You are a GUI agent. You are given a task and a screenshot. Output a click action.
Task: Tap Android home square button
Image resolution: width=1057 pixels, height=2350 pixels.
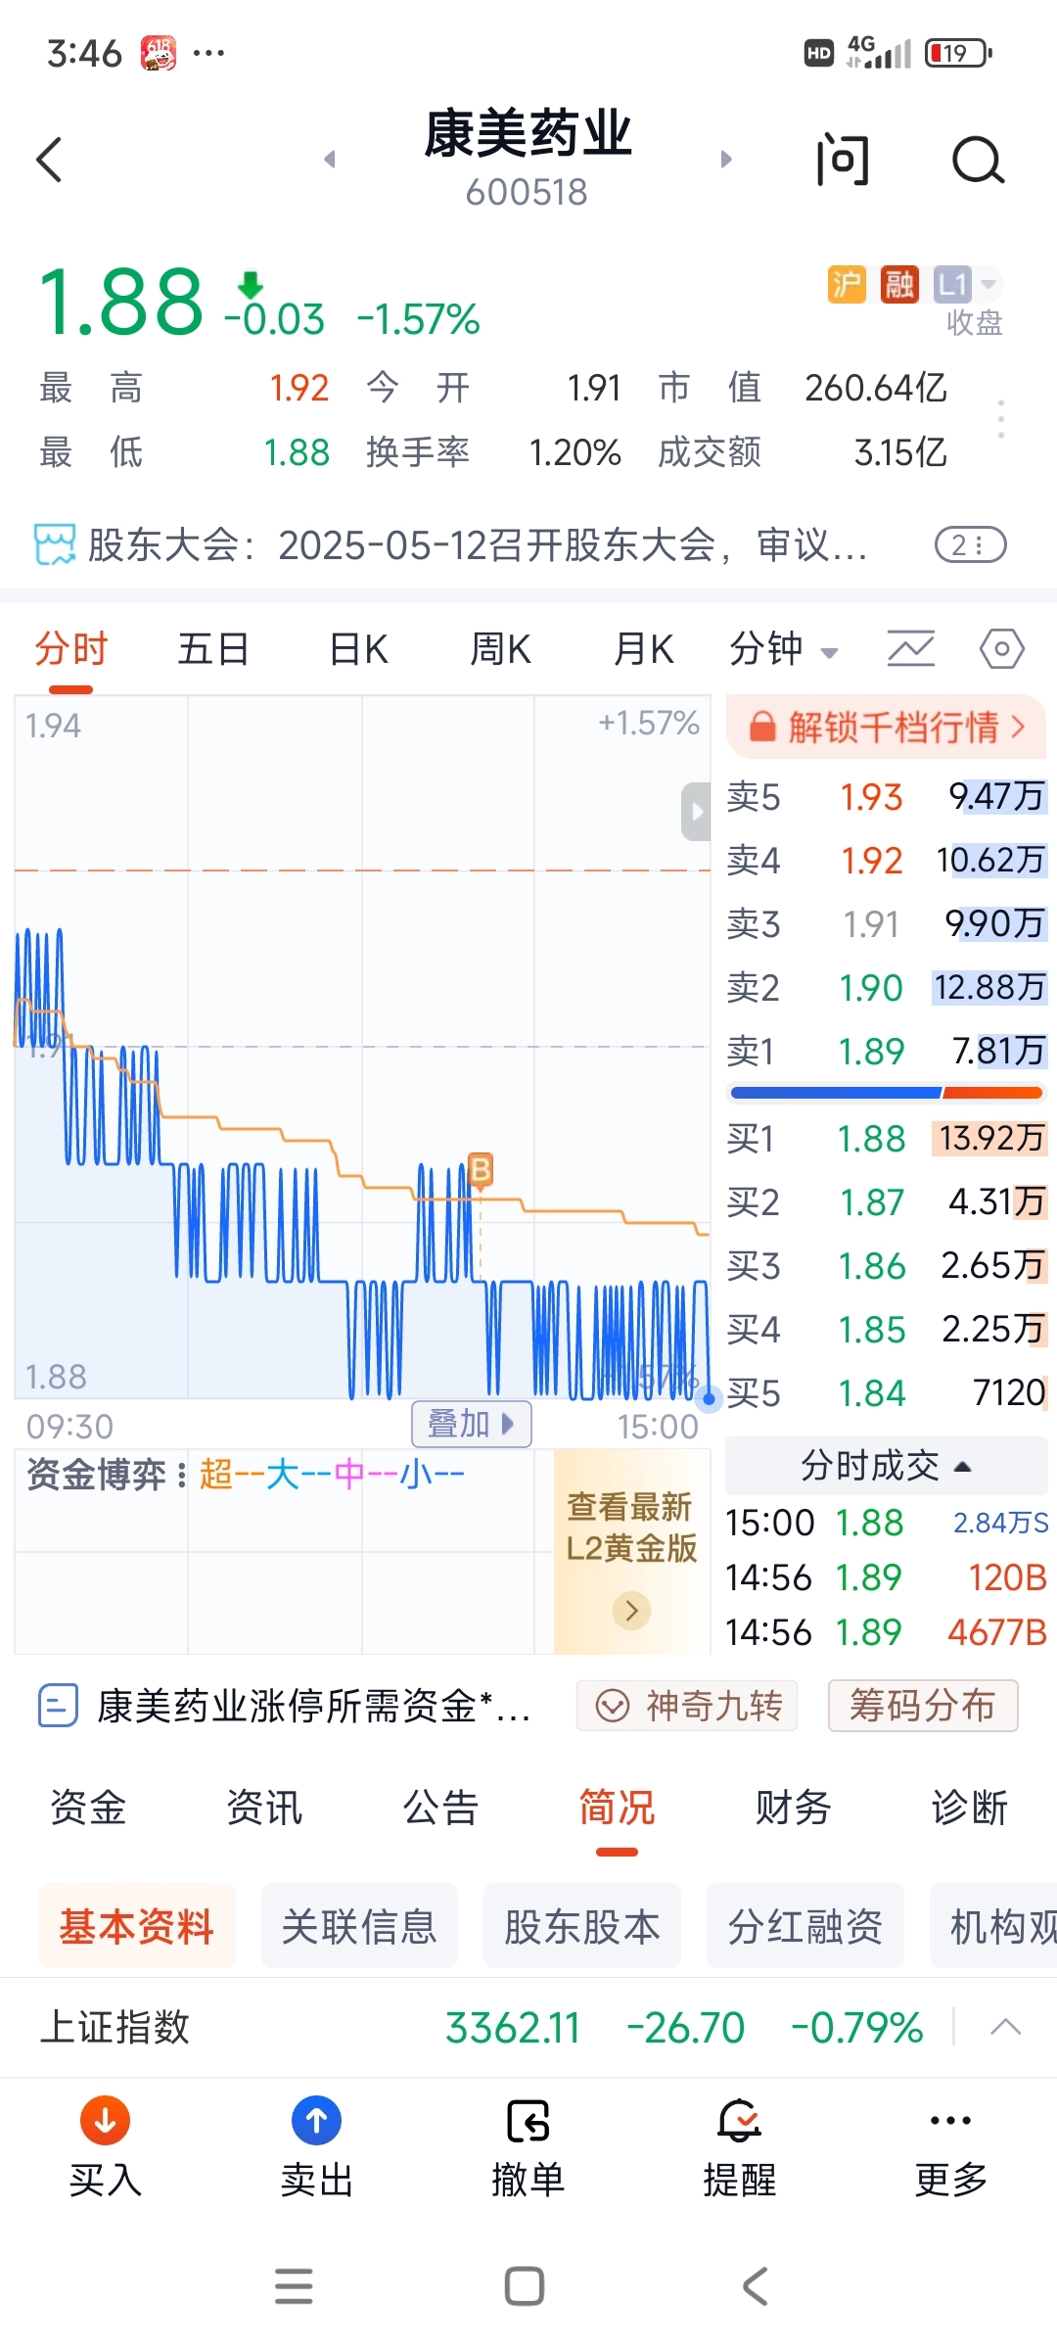525,2286
